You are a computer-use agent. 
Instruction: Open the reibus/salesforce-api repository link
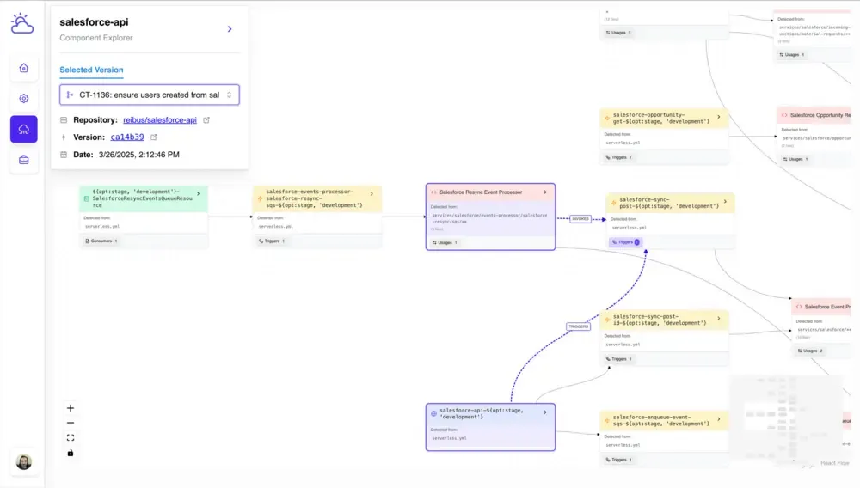coord(160,120)
